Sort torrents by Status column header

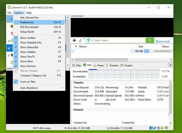(159, 47)
